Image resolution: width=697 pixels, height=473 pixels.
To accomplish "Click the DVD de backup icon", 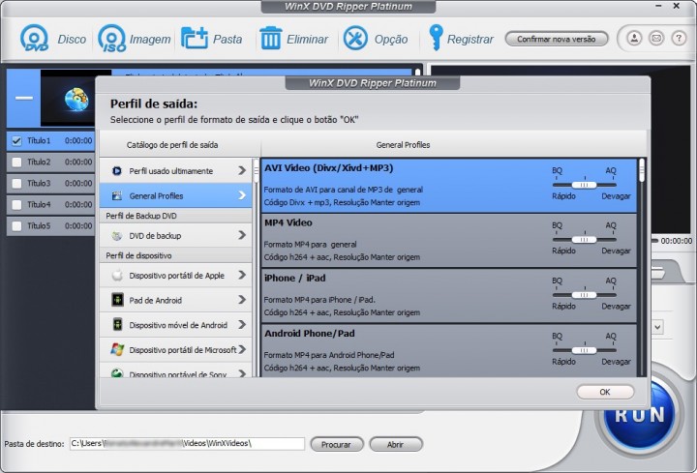I will [117, 235].
